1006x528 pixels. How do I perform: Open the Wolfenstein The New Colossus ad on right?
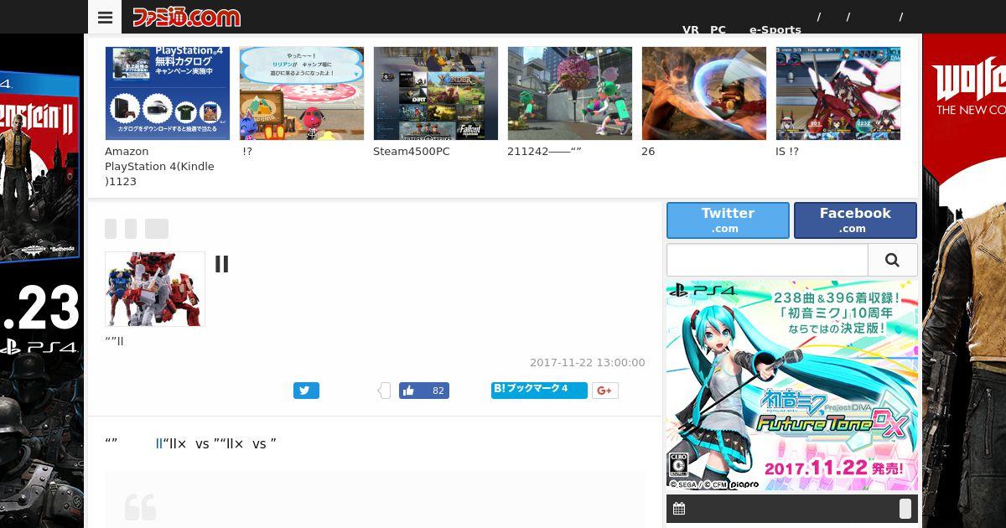(x=964, y=281)
